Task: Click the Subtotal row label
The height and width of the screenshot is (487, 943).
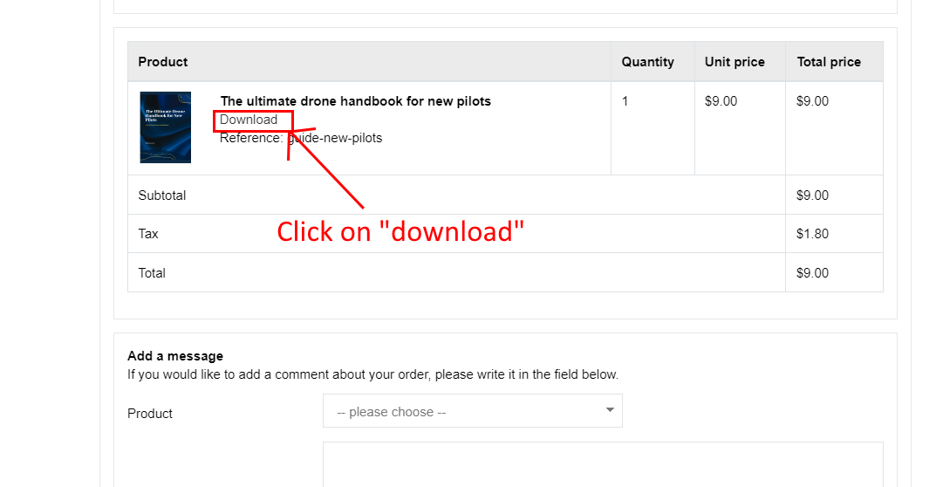Action: tap(162, 195)
